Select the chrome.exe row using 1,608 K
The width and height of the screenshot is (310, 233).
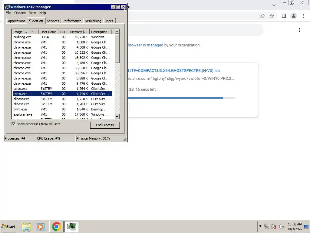coord(62,42)
